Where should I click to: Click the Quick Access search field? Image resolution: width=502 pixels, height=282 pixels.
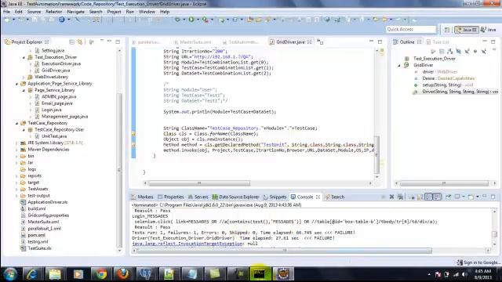point(411,30)
